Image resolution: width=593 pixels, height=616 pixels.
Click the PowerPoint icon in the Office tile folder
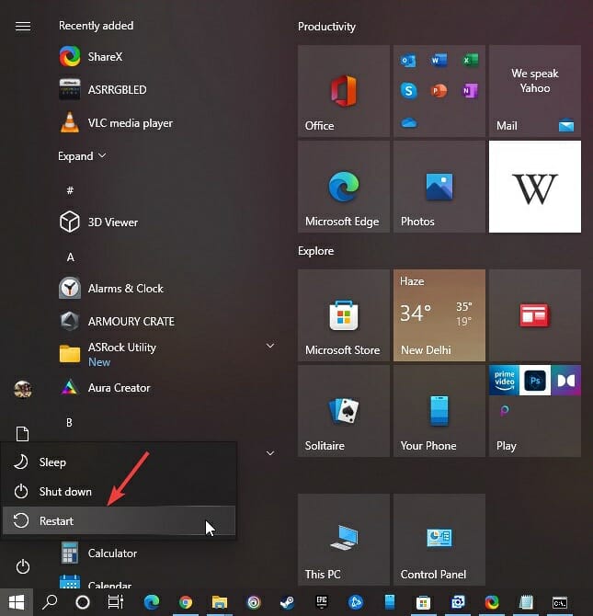(439, 91)
